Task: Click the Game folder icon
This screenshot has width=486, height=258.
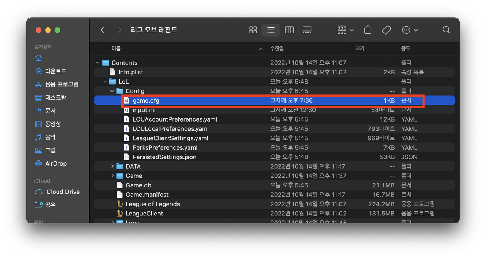Action: tap(120, 176)
